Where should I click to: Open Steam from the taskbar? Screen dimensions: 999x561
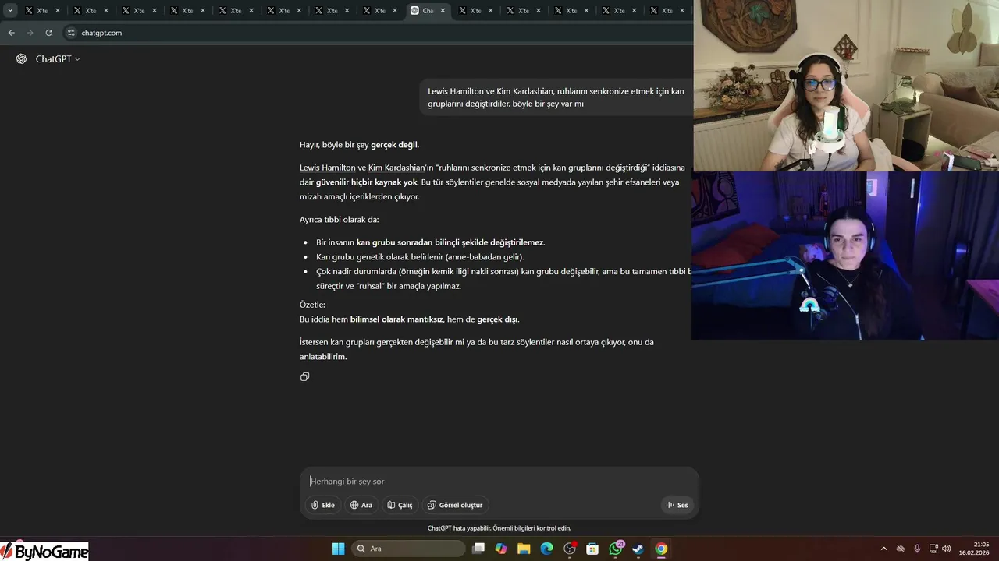638,549
